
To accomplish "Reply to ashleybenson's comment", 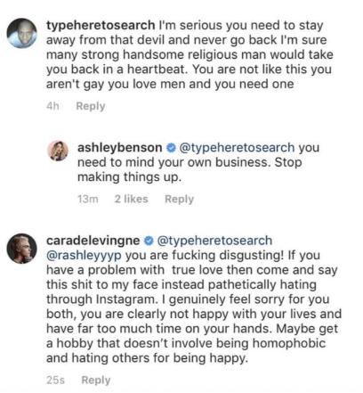I will [x=179, y=199].
